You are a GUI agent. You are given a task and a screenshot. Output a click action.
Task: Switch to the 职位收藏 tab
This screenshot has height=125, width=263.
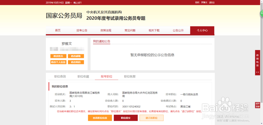83,77
